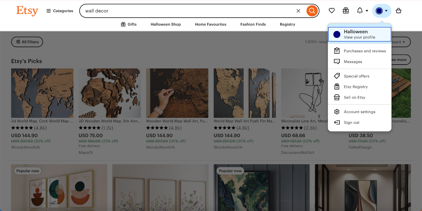
Task: Click the Etsy's Picks heading
Action: pos(26,61)
